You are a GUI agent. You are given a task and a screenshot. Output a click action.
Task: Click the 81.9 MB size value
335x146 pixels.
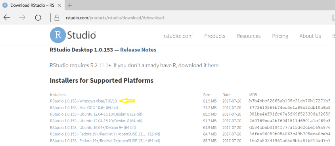(210, 101)
